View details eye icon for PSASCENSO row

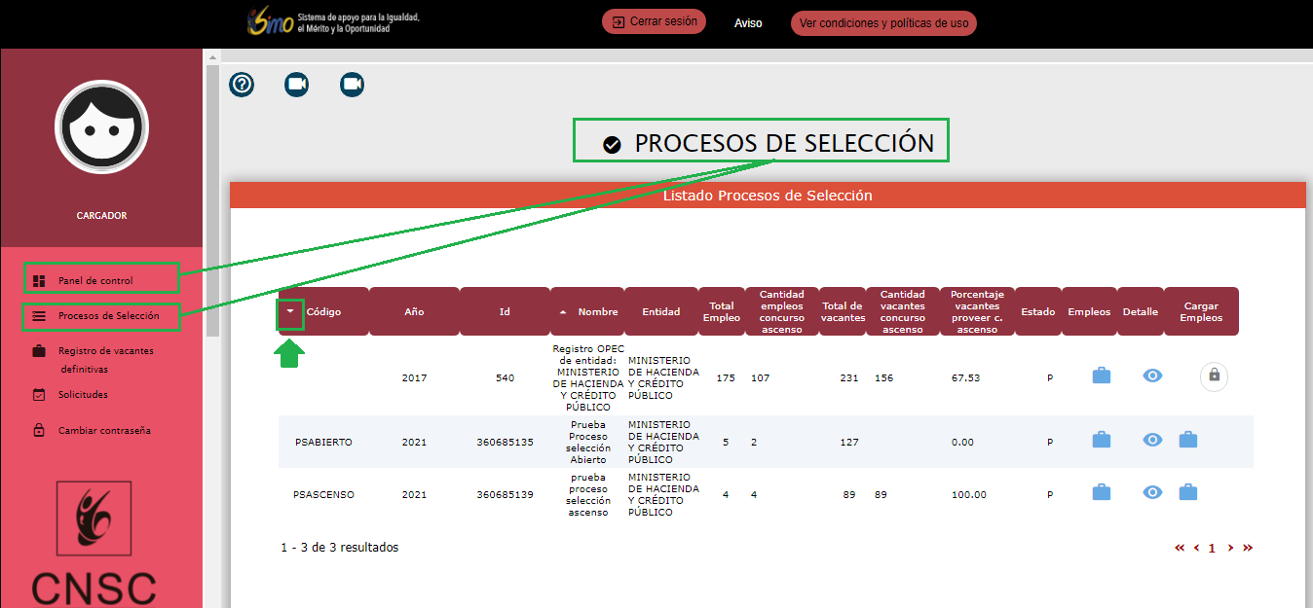click(x=1152, y=492)
